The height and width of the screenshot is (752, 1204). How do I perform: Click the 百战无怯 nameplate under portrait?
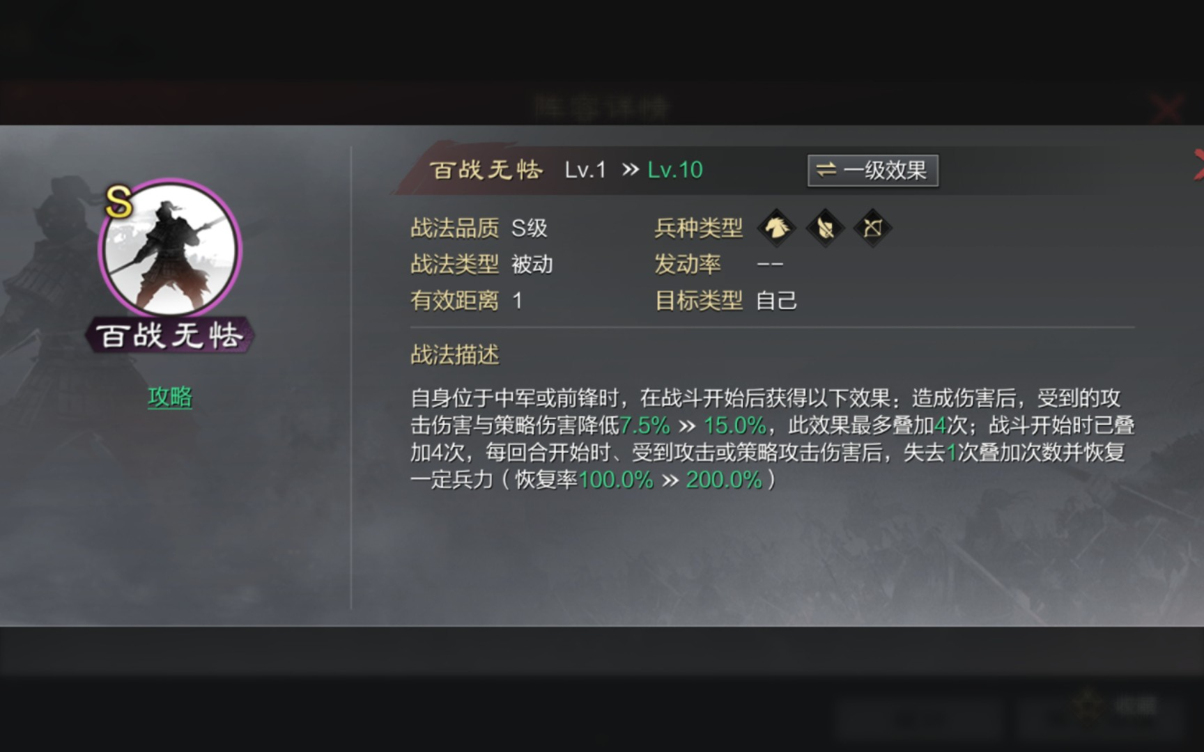[170, 336]
